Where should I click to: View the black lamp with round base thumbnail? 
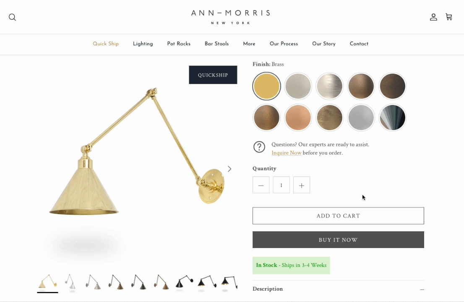tap(184, 282)
